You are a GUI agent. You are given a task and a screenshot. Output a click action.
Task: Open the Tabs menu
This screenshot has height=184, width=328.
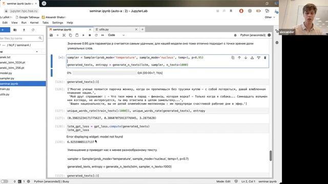point(46,22)
